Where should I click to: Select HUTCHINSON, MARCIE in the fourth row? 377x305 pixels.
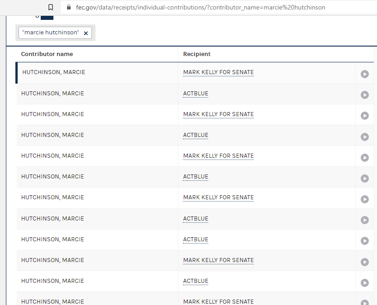pos(52,135)
